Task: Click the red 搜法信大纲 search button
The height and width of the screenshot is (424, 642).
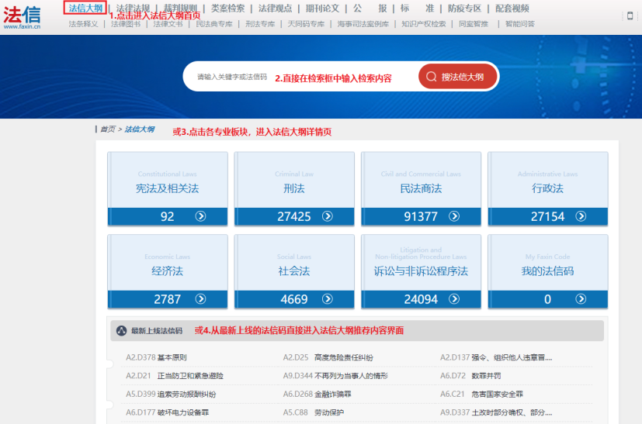Action: coord(457,77)
